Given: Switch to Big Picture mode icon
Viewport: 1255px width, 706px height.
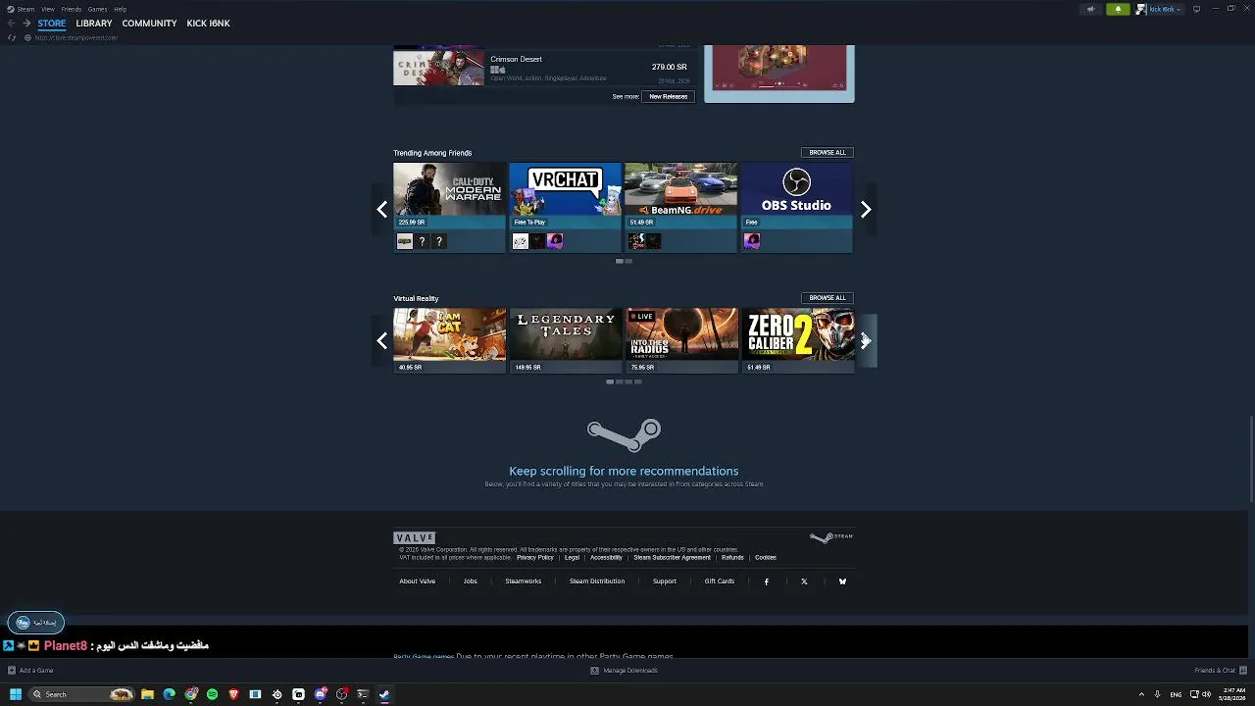Looking at the screenshot, I should point(1196,9).
